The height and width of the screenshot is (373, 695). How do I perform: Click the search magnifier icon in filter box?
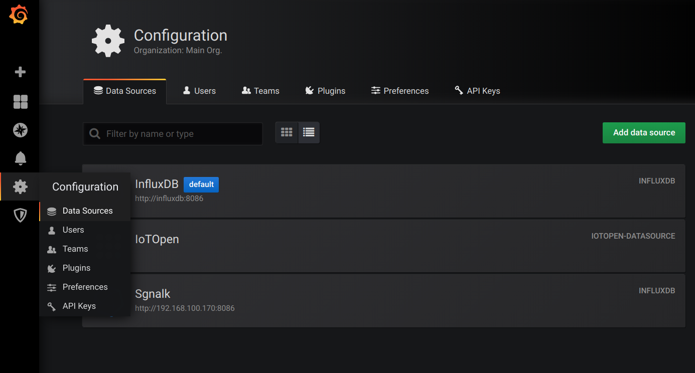click(94, 134)
